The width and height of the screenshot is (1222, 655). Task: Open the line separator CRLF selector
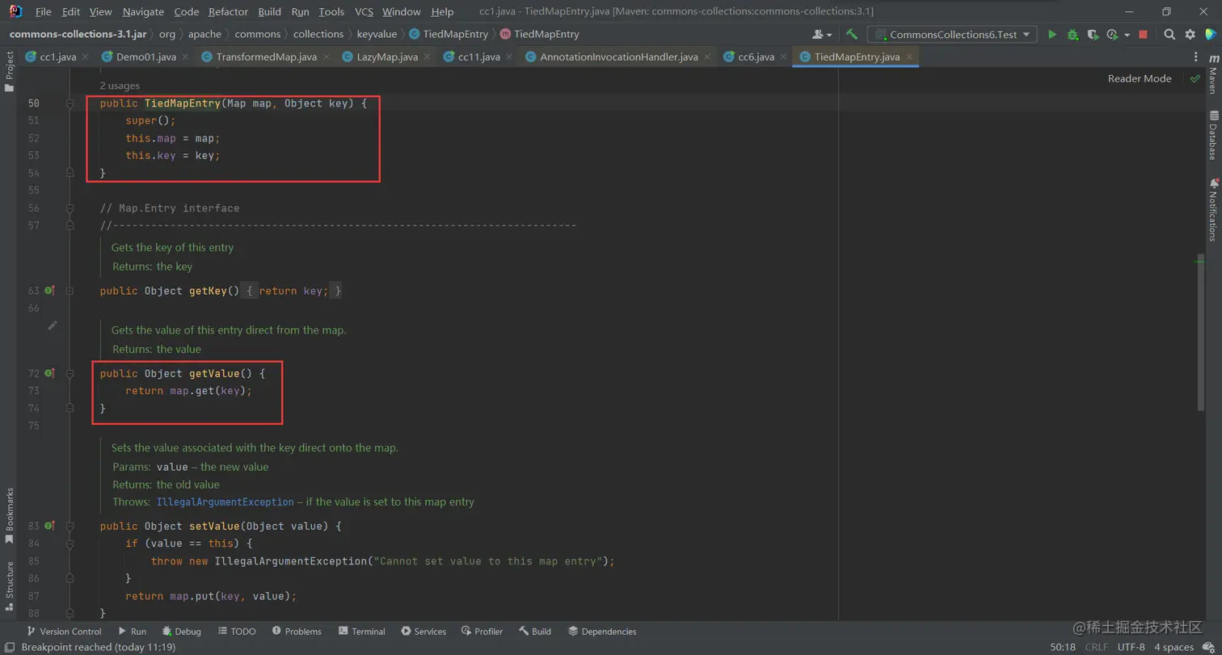1096,647
